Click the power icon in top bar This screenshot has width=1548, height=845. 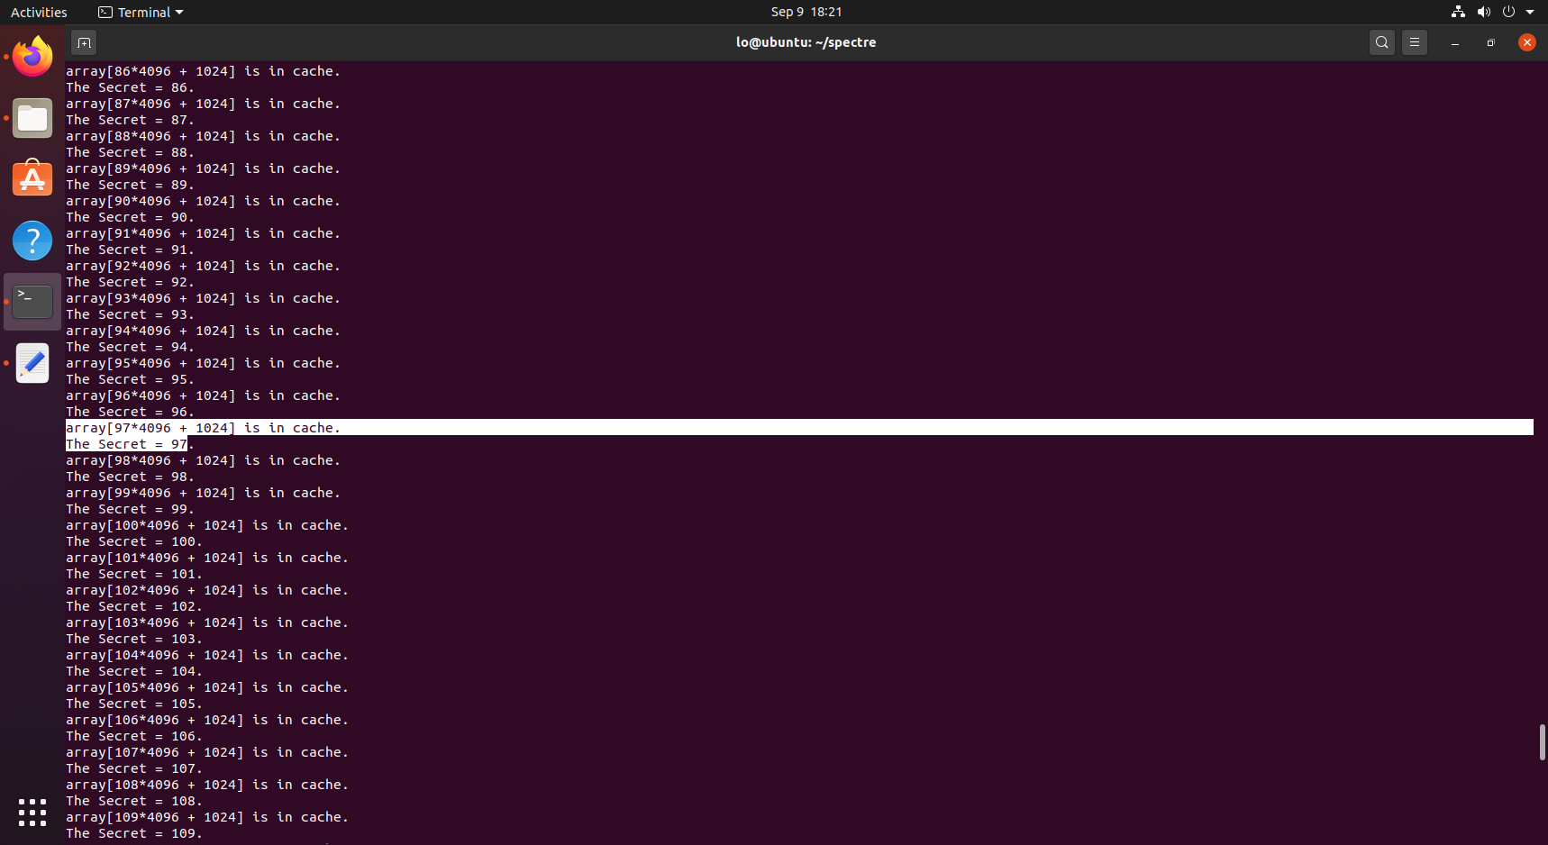coord(1508,12)
